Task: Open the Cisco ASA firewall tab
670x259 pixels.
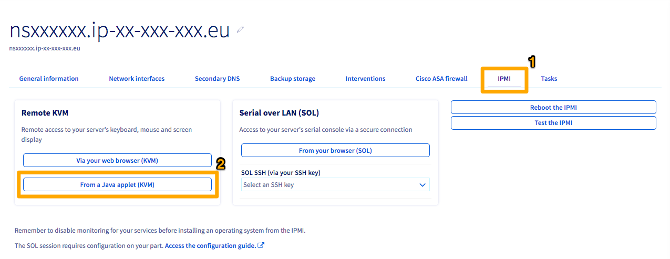Action: click(x=441, y=79)
